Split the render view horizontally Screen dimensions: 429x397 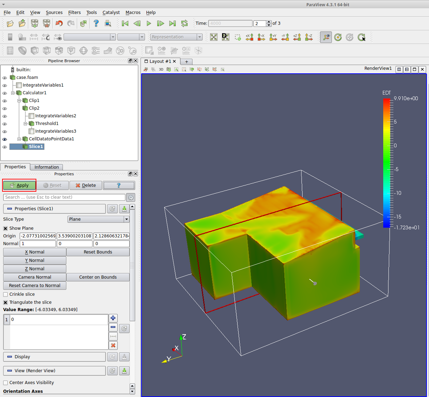(399, 69)
